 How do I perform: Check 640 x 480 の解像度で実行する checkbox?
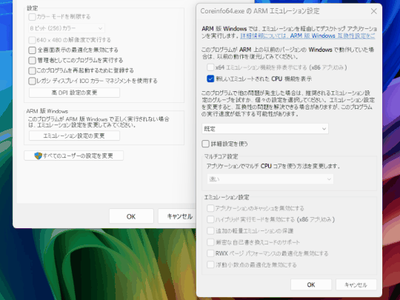pyautogui.click(x=32, y=40)
